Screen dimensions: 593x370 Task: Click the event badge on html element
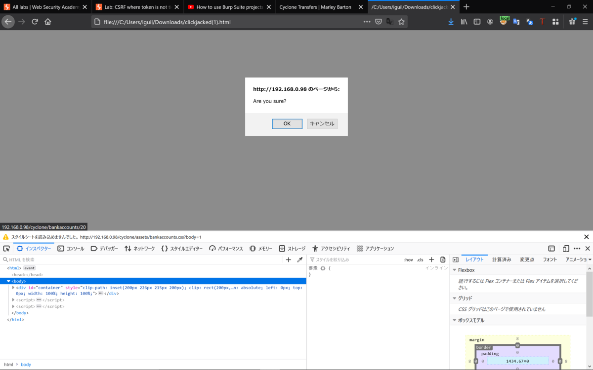pyautogui.click(x=30, y=268)
